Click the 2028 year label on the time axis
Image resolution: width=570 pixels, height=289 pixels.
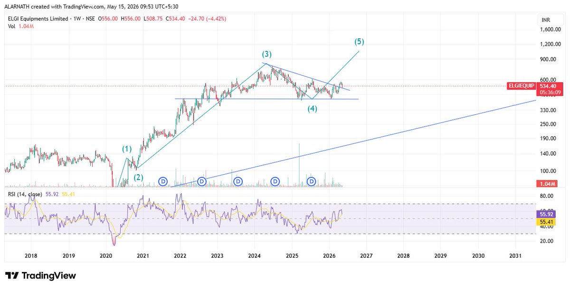[403, 255]
